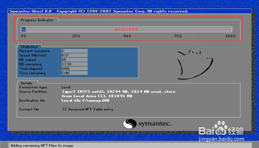The width and height of the screenshot is (259, 148).
Task: Click the backup progress bar
Action: (126, 29)
